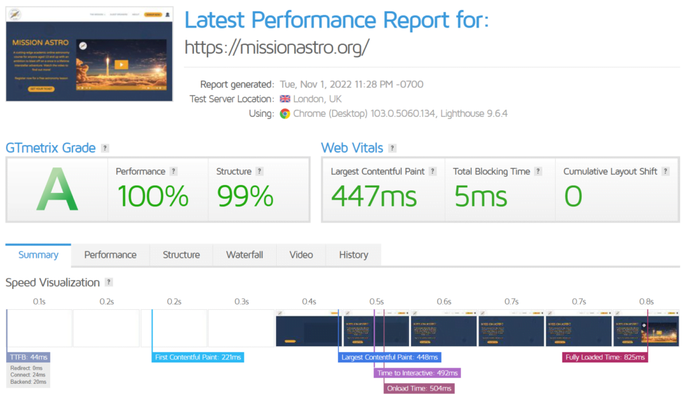Click the TTFB: 44ms marker

coord(28,357)
